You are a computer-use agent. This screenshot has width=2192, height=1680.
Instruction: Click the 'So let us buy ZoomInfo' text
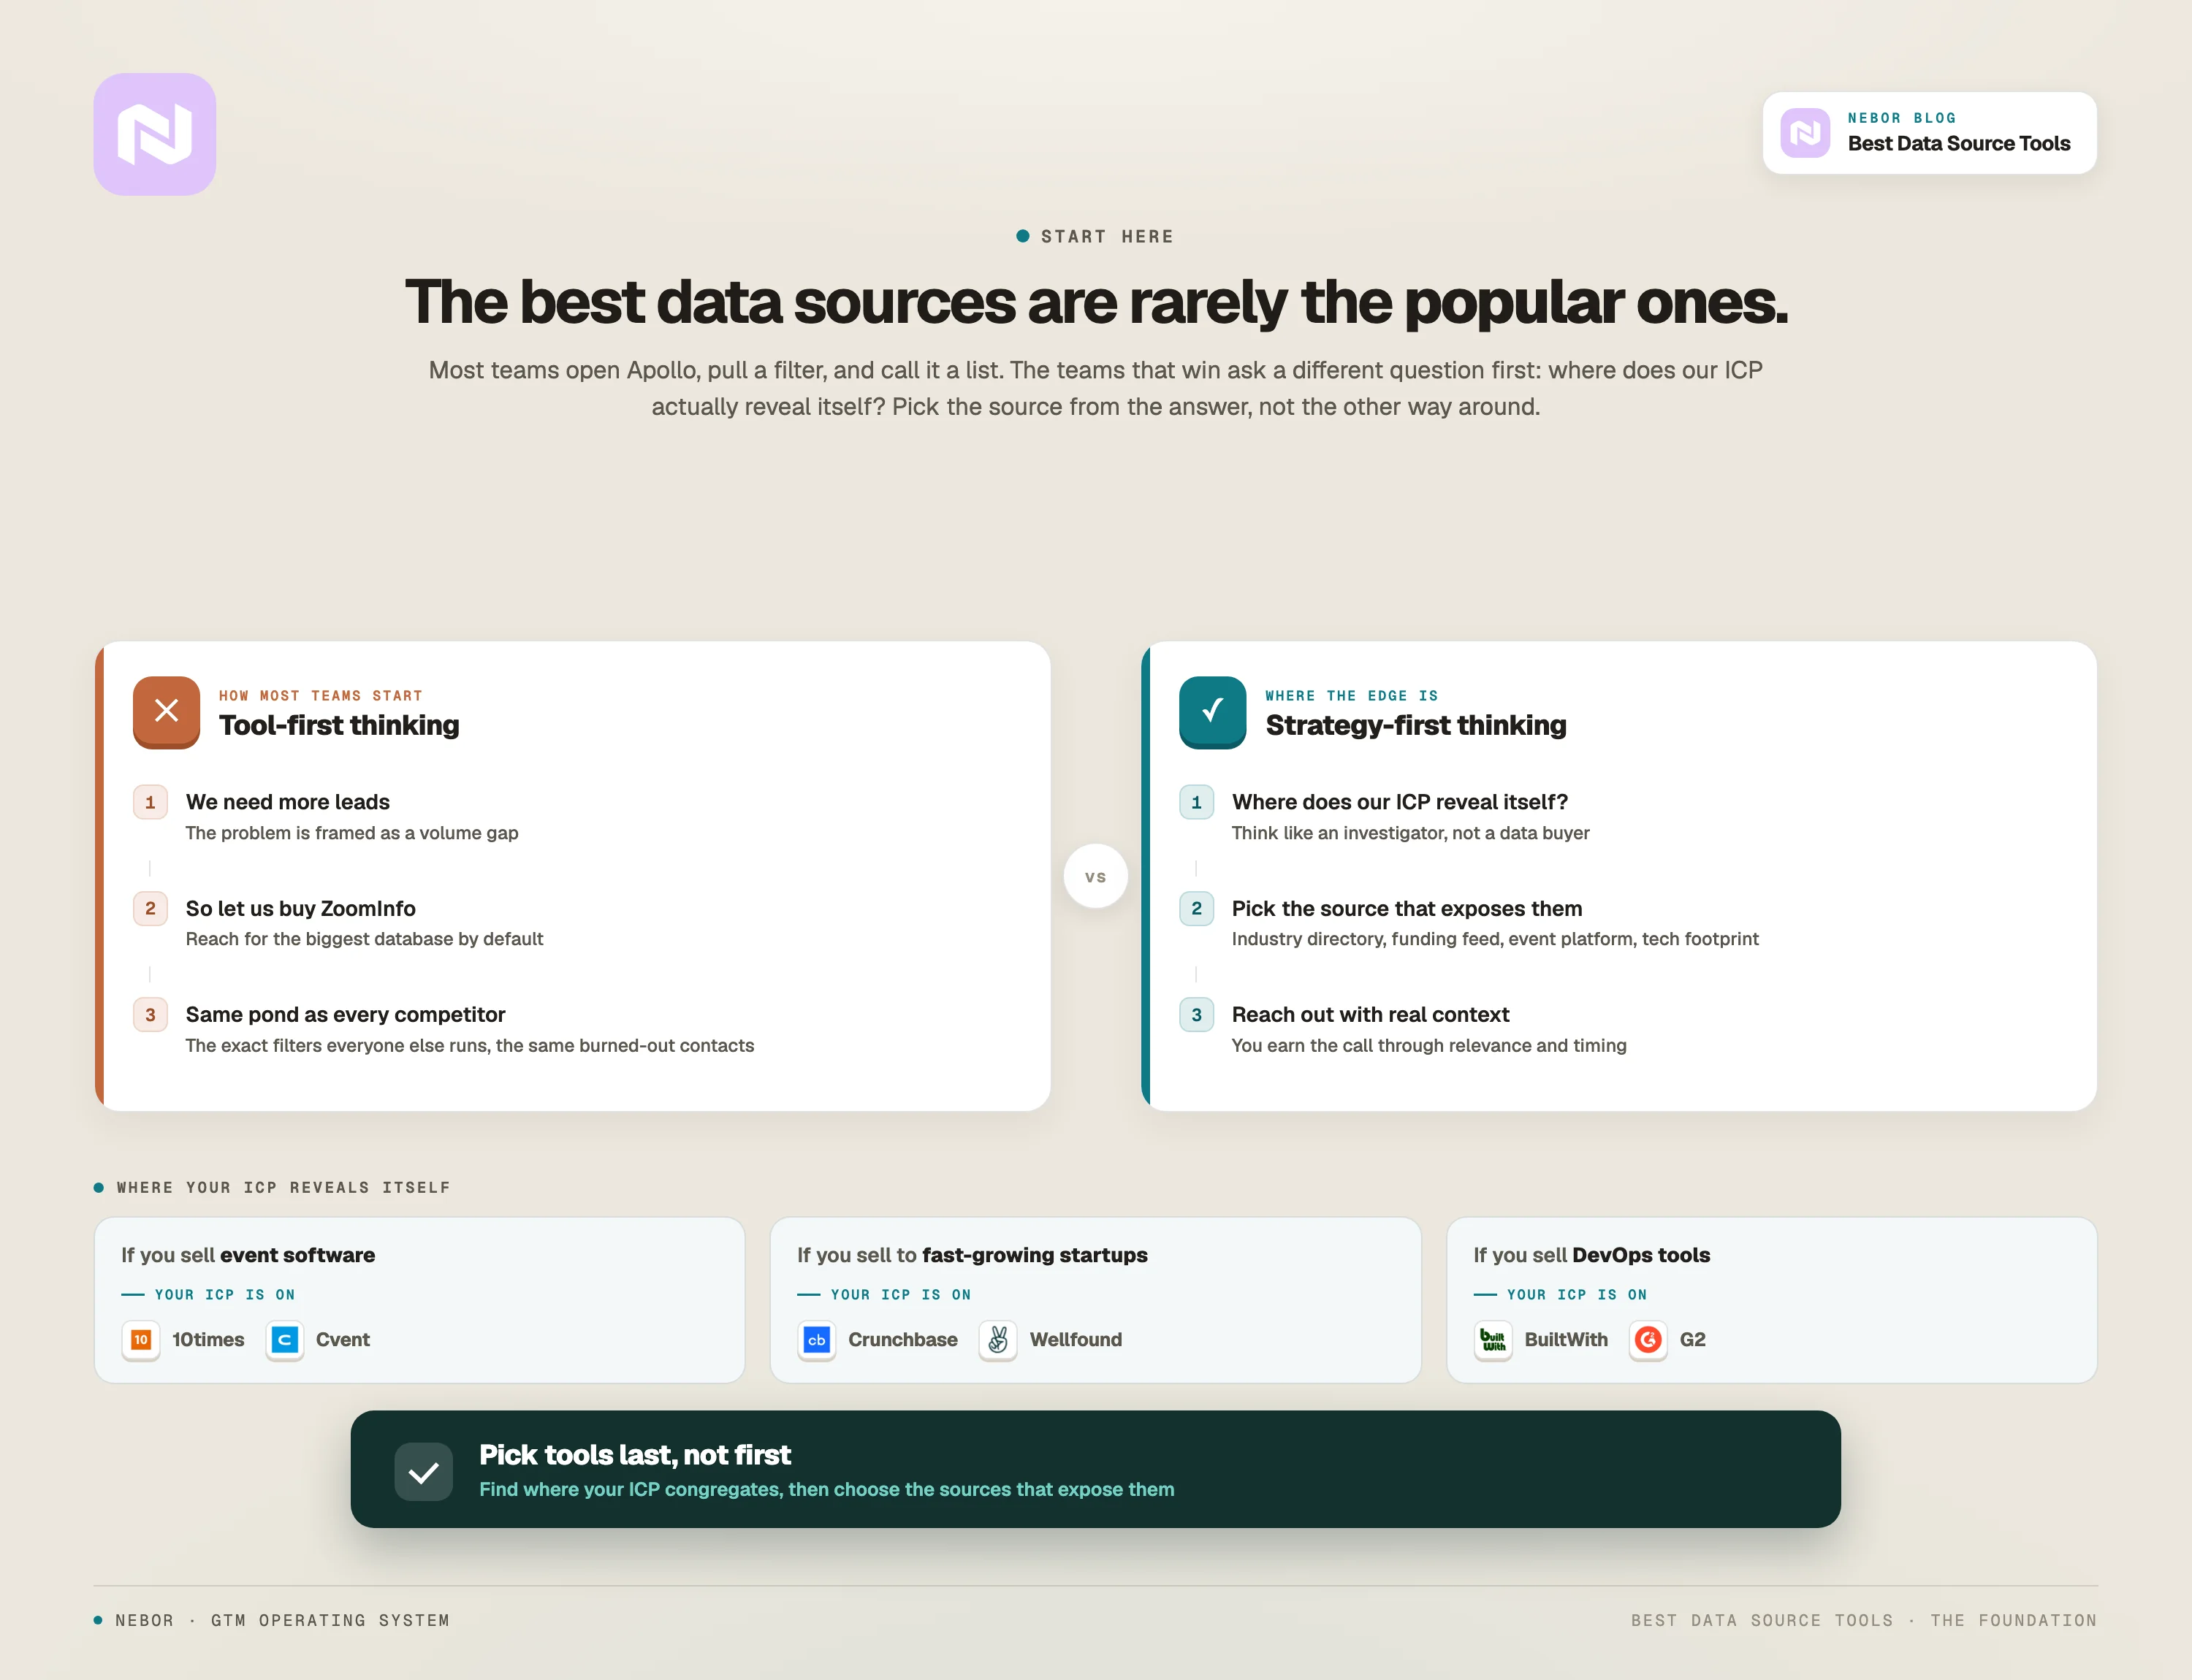click(301, 908)
